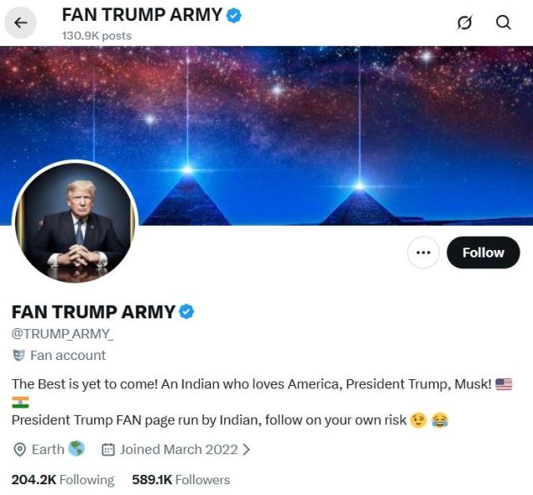Screen dimensions: 533x495
Task: Click verified badge beside profile display name
Action: click(187, 312)
